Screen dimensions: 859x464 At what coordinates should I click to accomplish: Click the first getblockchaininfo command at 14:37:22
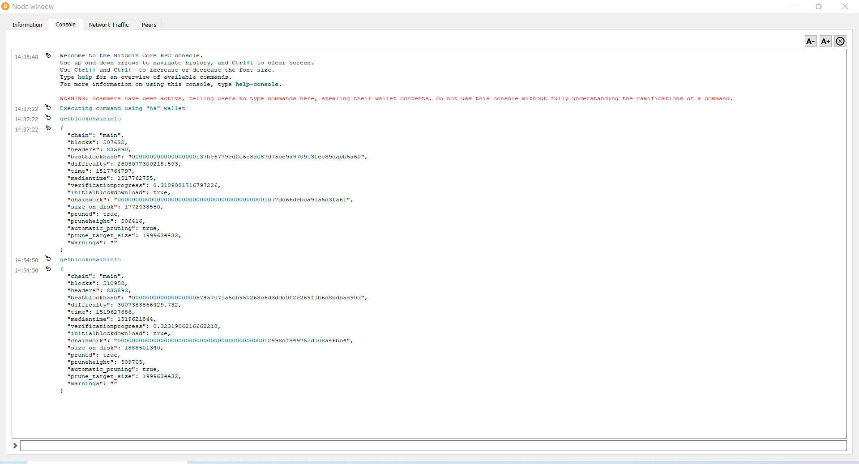coord(90,119)
